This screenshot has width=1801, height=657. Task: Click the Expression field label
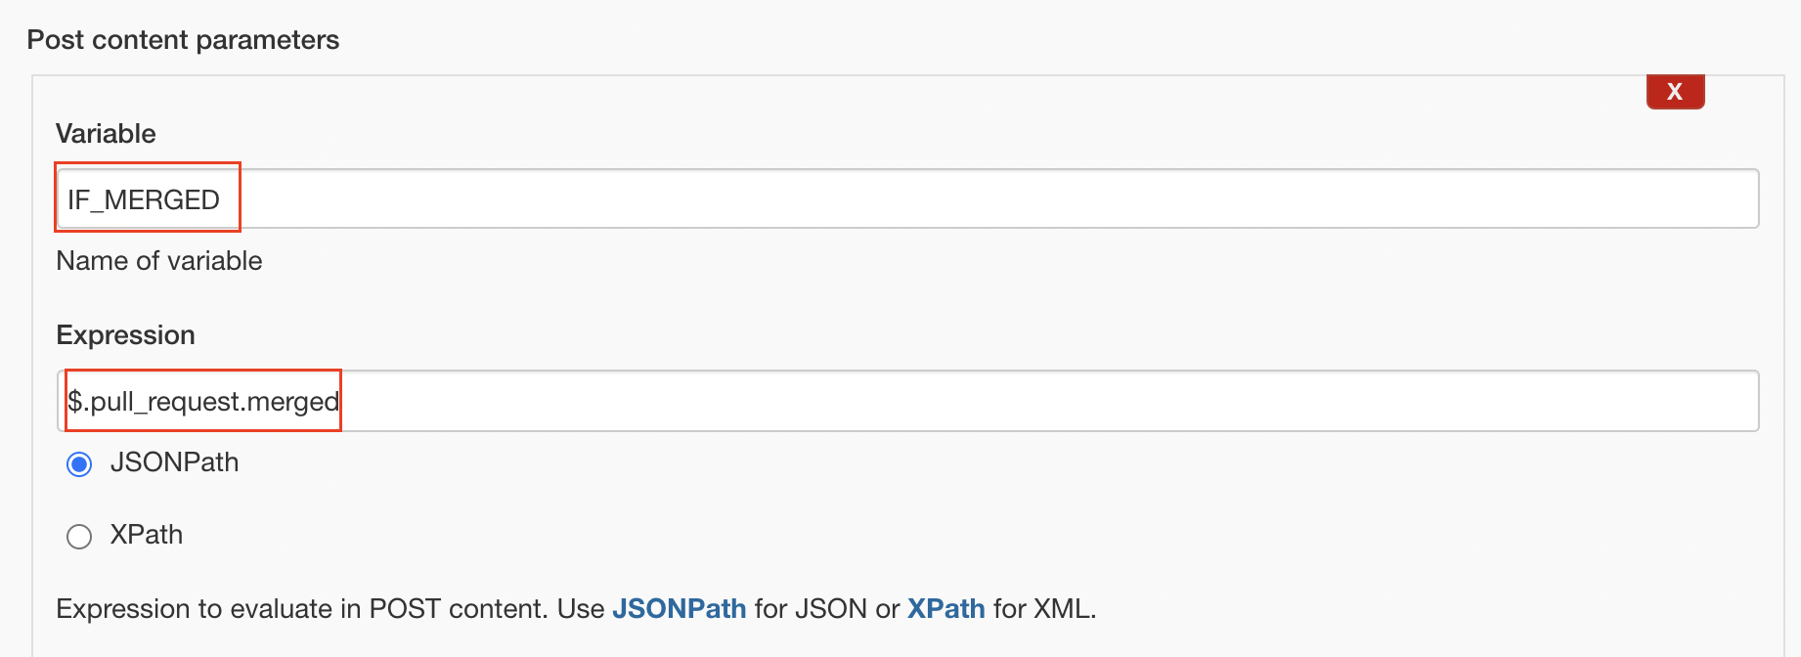(x=125, y=335)
